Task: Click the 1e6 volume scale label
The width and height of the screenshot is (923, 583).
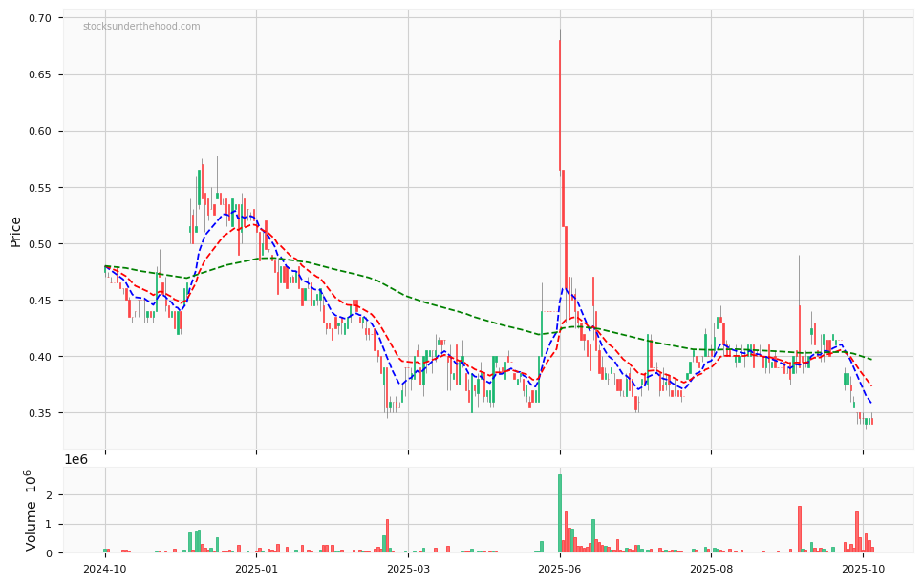Action: coord(77,460)
